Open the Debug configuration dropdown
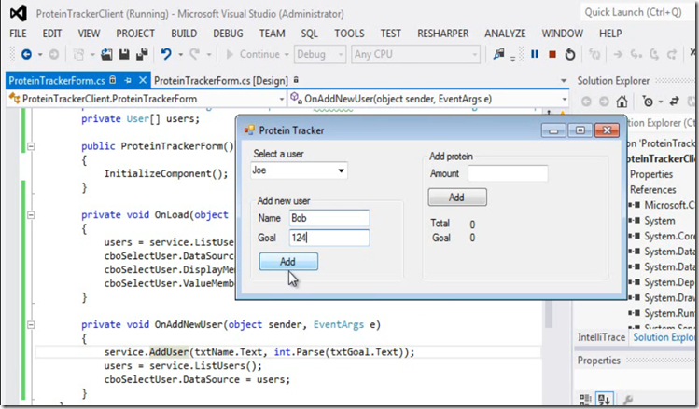 [x=341, y=55]
